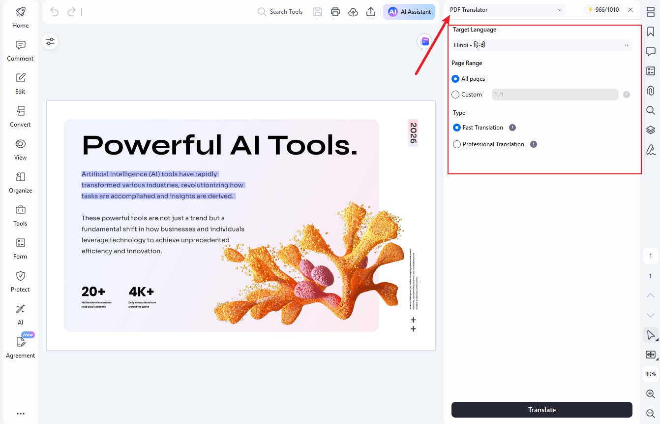Open the bookmarks panel
The height and width of the screenshot is (424, 660).
click(x=651, y=32)
